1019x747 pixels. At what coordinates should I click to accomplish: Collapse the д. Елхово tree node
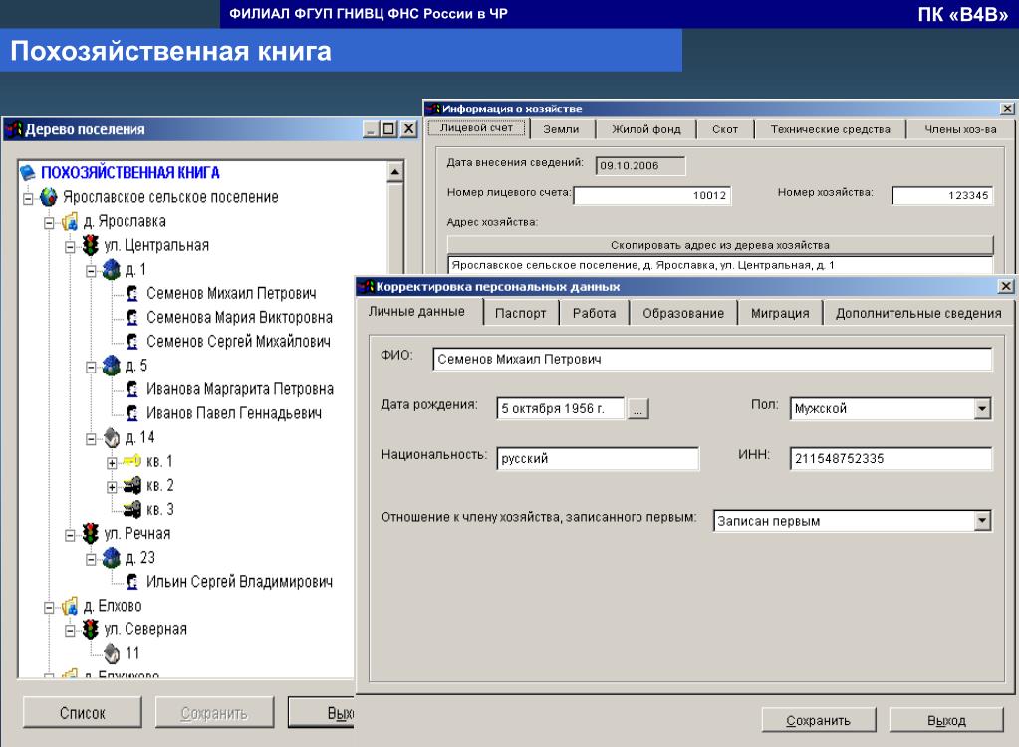49,608
